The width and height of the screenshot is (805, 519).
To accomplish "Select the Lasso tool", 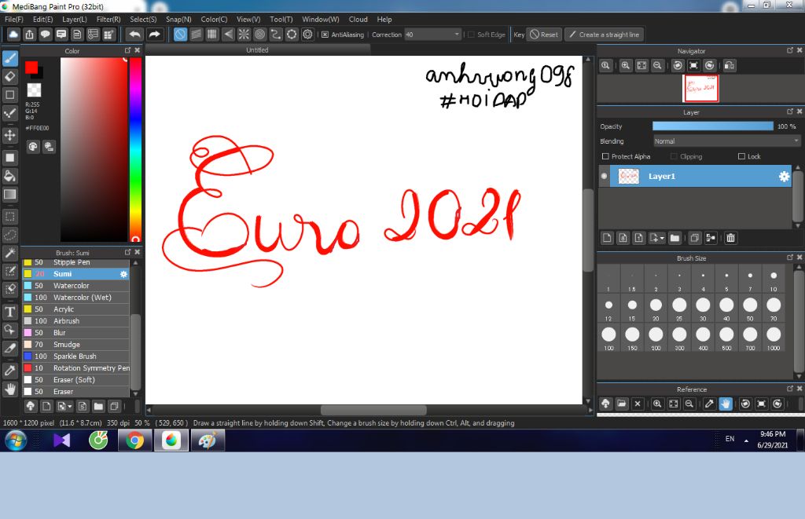I will tap(9, 235).
